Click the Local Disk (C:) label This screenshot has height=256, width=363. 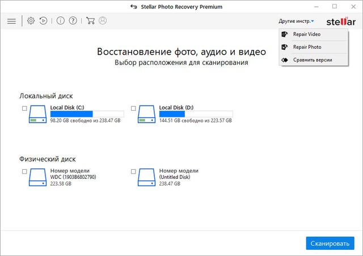point(67,107)
